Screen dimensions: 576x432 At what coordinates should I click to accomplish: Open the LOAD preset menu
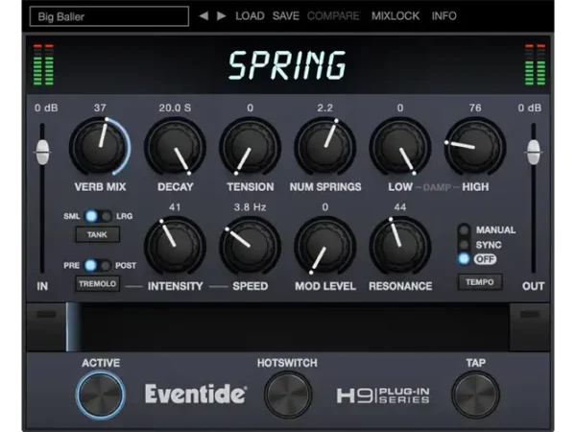point(250,15)
